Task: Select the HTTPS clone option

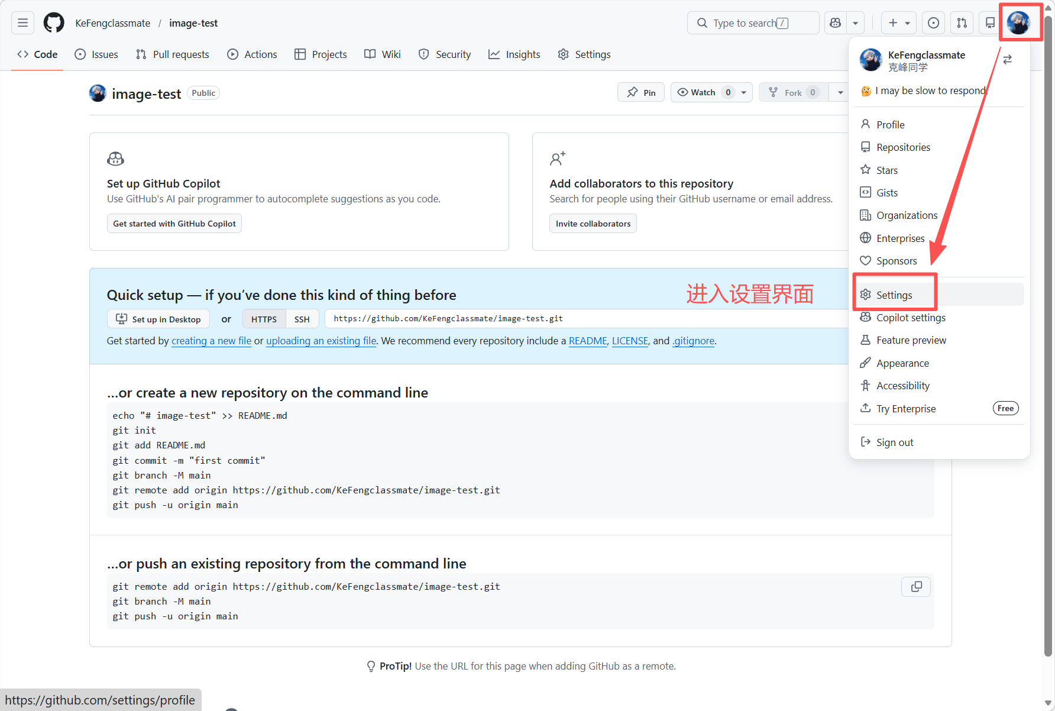Action: tap(264, 319)
